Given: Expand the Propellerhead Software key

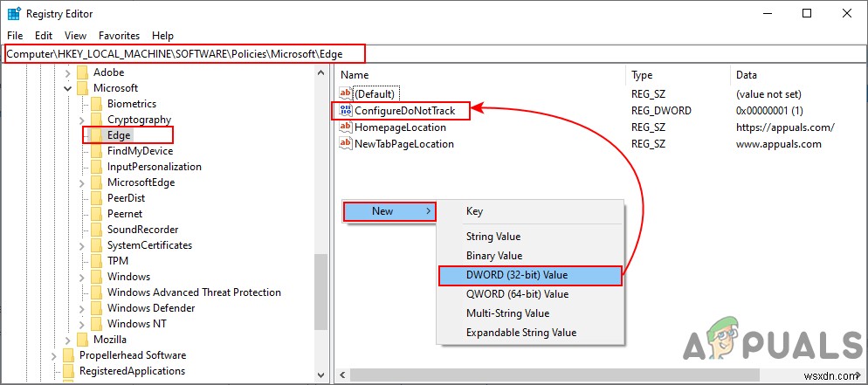Looking at the screenshot, I should (x=53, y=355).
